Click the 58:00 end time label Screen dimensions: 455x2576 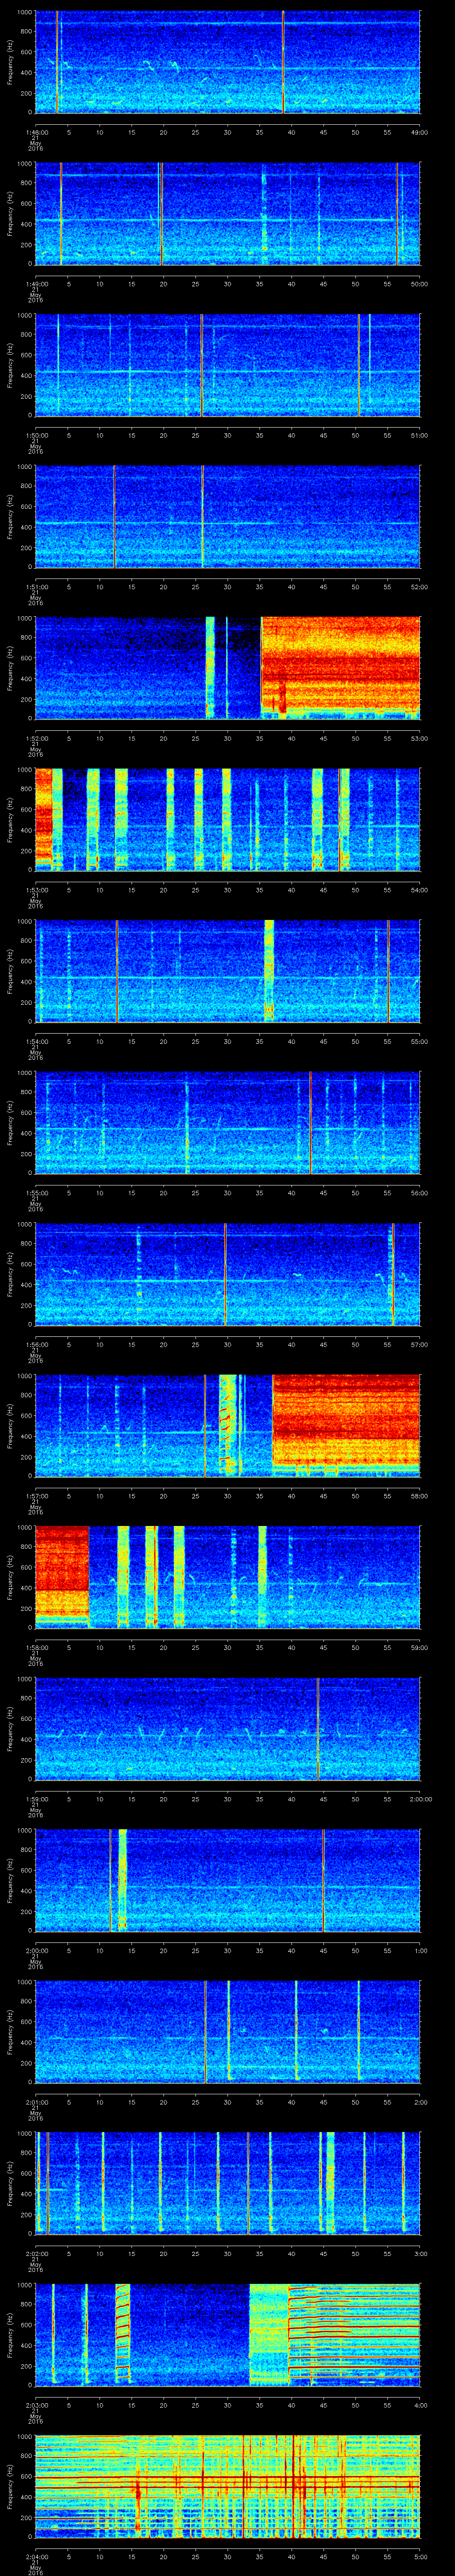(x=420, y=1496)
